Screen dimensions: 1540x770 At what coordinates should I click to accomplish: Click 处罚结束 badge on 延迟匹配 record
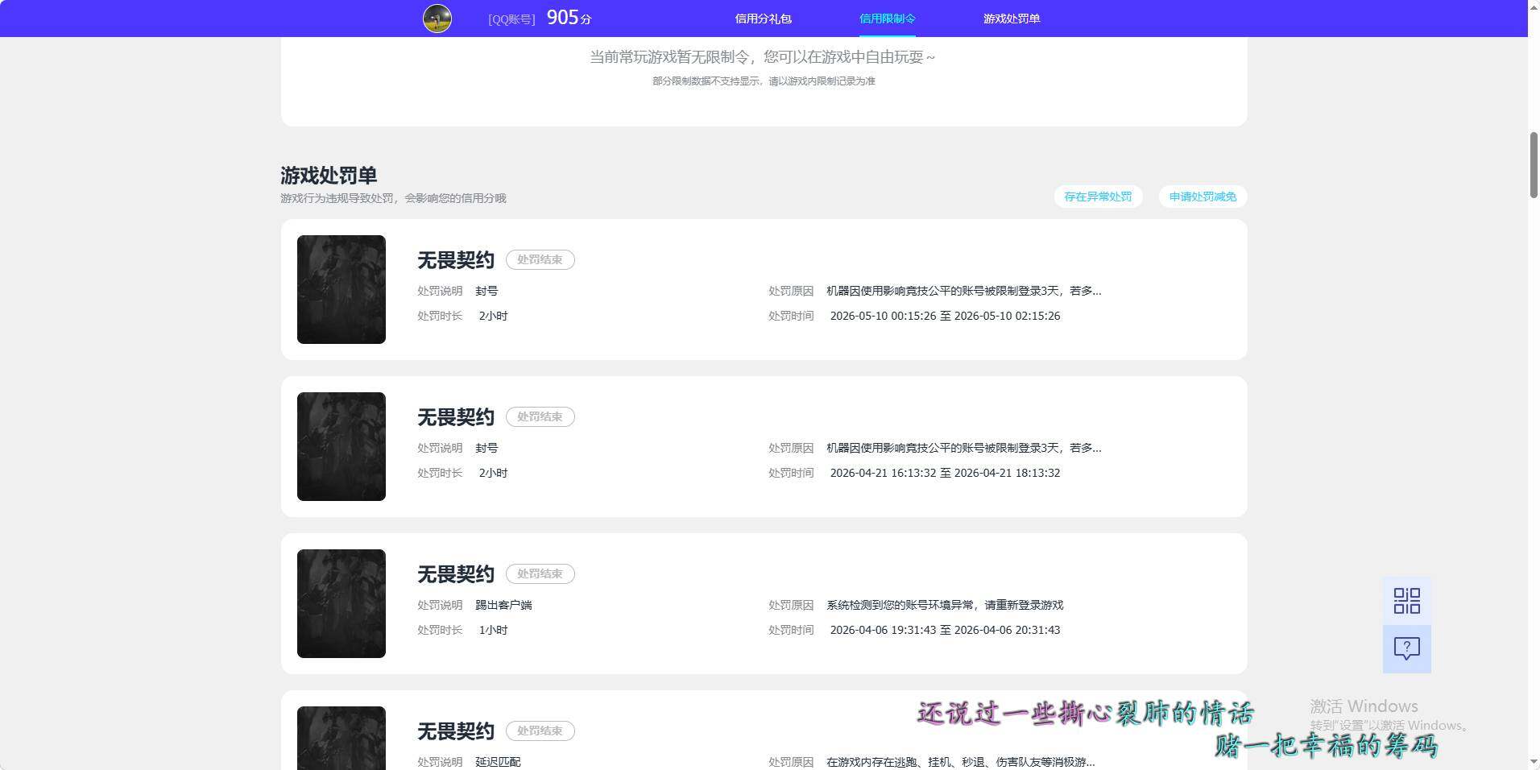coord(540,731)
